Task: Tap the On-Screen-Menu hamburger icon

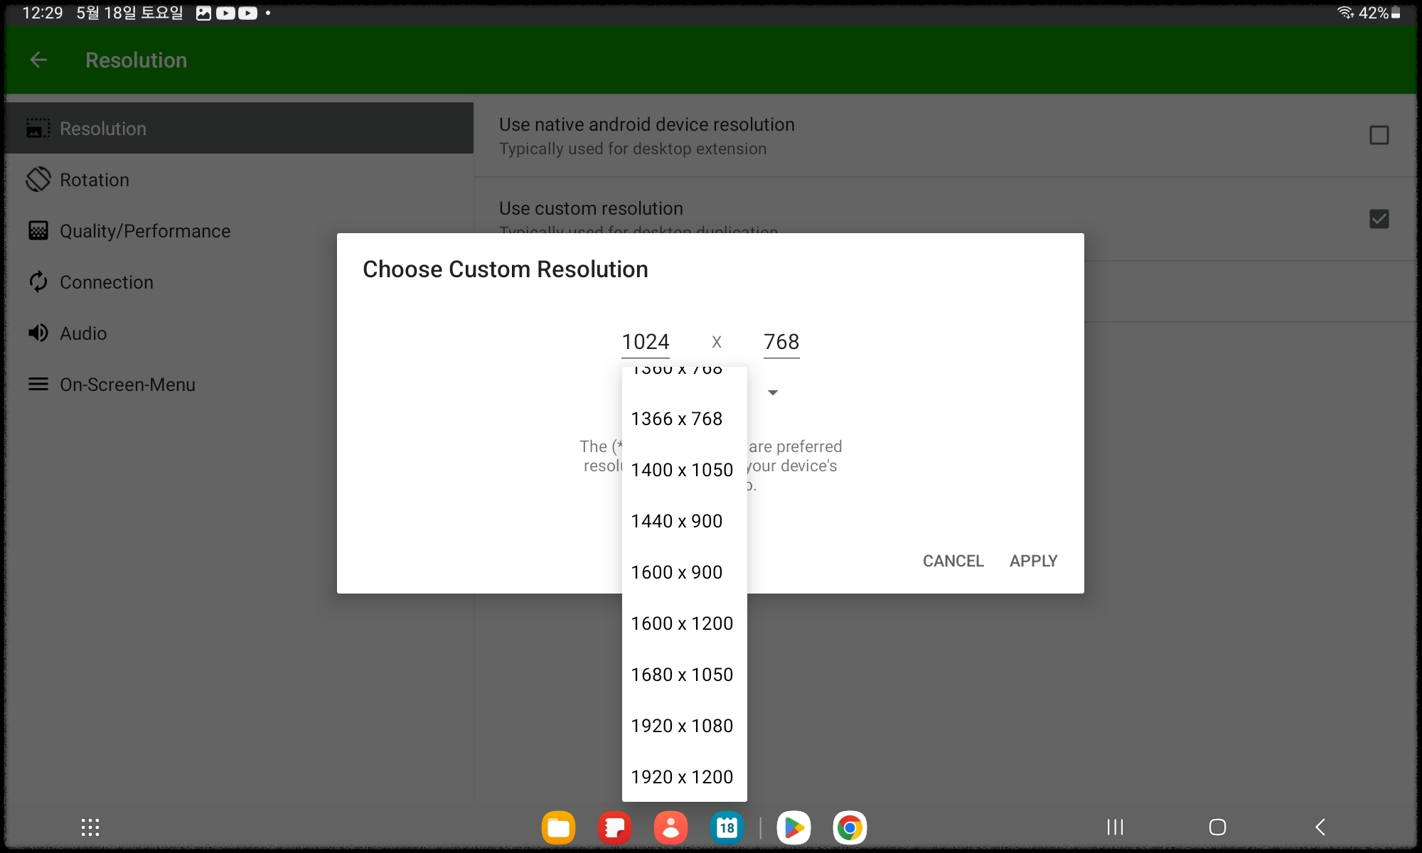Action: click(x=38, y=384)
